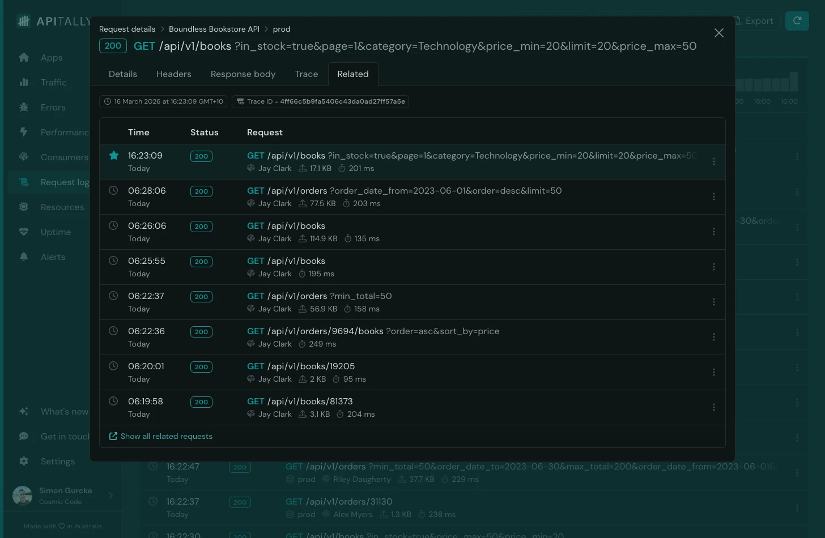Image resolution: width=825 pixels, height=538 pixels.
Task: Expand the Simon Gurcke profile chevron
Action: point(111,496)
